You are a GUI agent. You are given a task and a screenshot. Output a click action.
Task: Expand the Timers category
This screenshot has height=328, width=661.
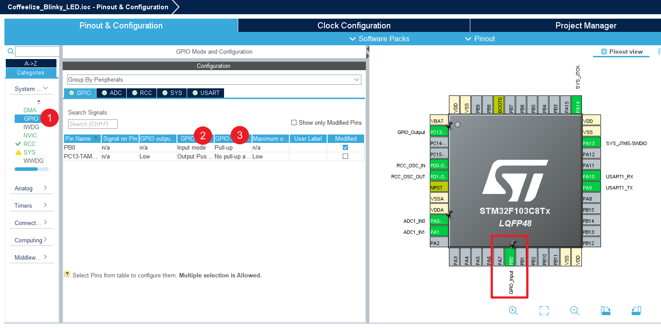31,205
